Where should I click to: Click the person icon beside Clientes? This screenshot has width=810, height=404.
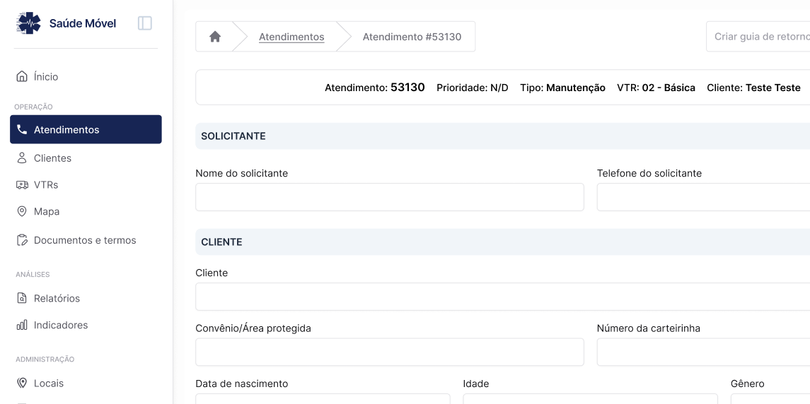[x=22, y=158]
